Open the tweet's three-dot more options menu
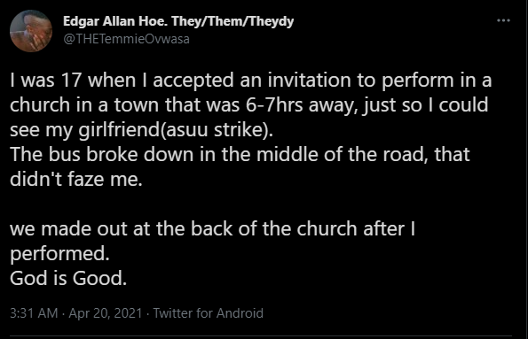Image resolution: width=528 pixels, height=339 pixels. coord(503,20)
